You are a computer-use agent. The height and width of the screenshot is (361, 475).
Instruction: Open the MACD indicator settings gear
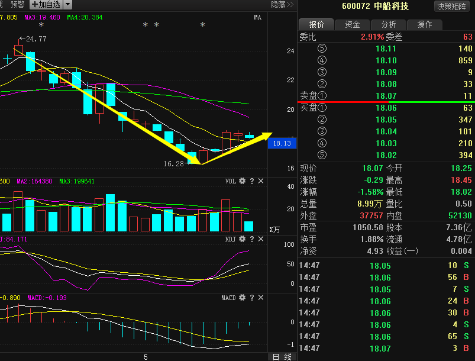(242, 297)
